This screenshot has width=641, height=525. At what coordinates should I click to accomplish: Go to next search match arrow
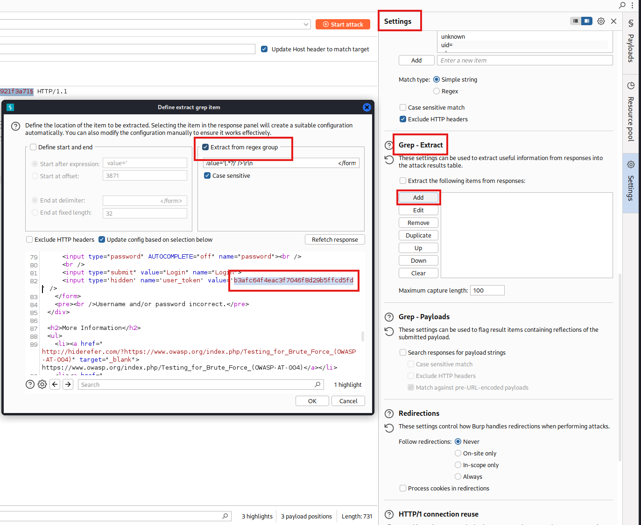68,385
